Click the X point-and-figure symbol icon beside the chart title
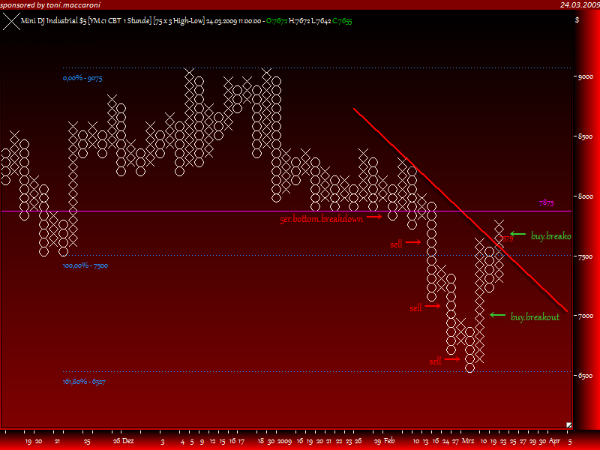The height and width of the screenshot is (450, 600). pyautogui.click(x=11, y=22)
